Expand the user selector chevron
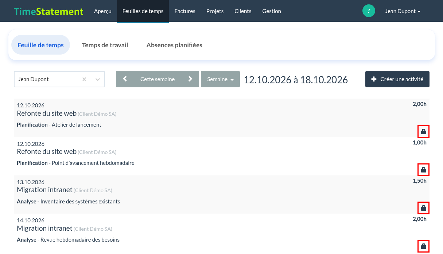The height and width of the screenshot is (254, 443). coord(98,79)
